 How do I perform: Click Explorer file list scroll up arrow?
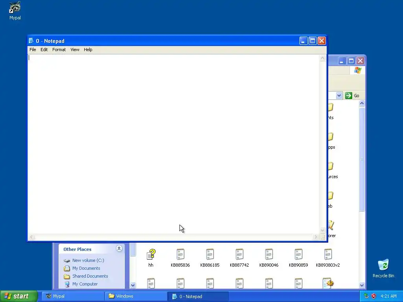pos(362,103)
